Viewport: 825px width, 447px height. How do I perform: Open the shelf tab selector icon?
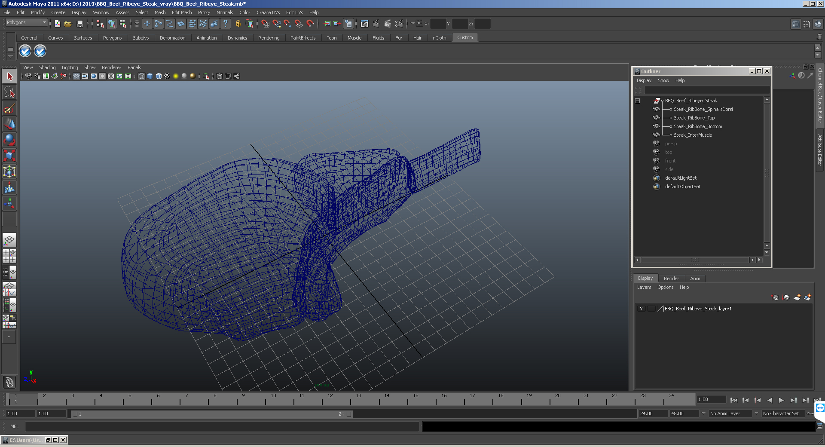[11, 49]
